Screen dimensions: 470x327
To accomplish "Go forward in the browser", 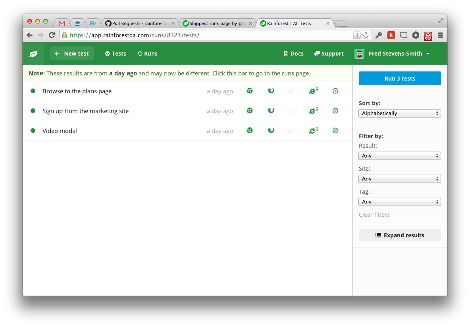I will click(40, 35).
